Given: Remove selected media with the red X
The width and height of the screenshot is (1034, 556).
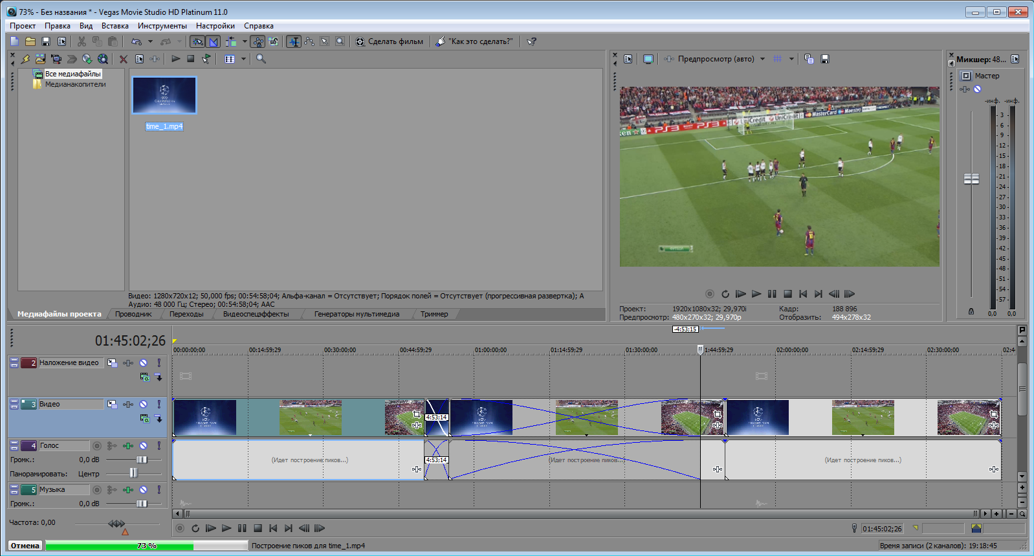Looking at the screenshot, I should 123,59.
